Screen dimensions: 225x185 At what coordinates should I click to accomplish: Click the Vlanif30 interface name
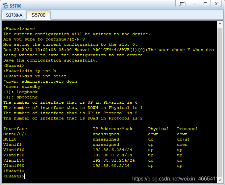pyautogui.click(x=14, y=160)
